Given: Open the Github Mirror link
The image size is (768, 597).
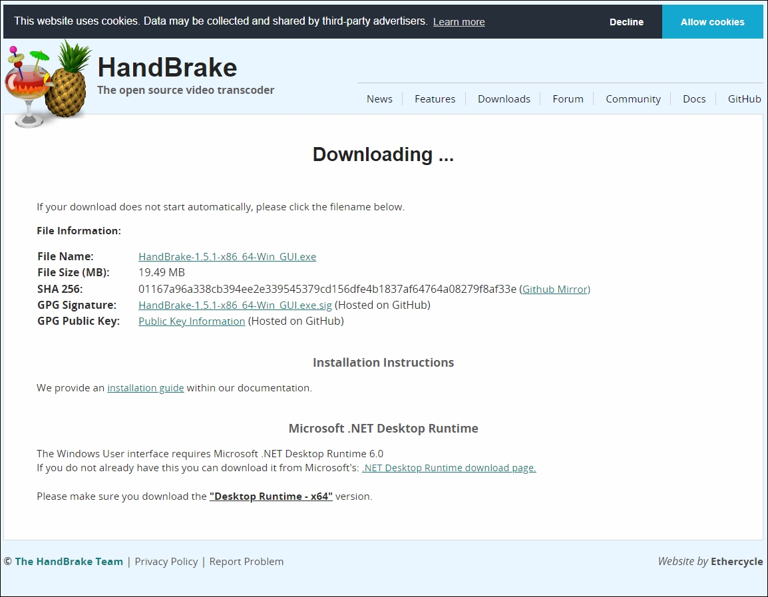Looking at the screenshot, I should click(554, 290).
